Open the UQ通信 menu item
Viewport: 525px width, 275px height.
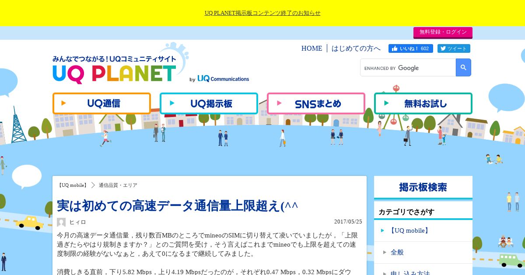point(101,103)
